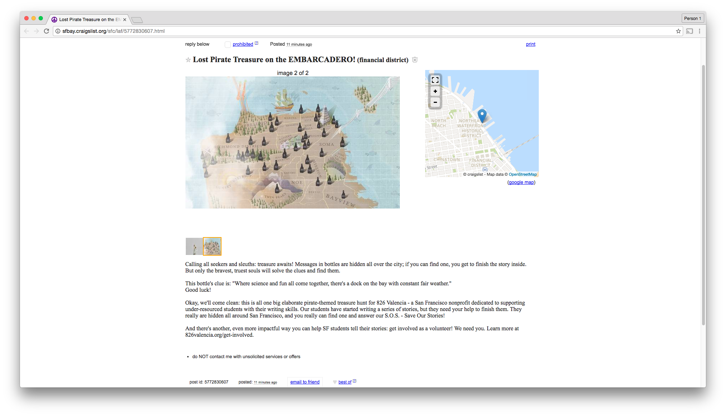
Task: Click the CHINATOWN label on the map
Action: coord(447,160)
